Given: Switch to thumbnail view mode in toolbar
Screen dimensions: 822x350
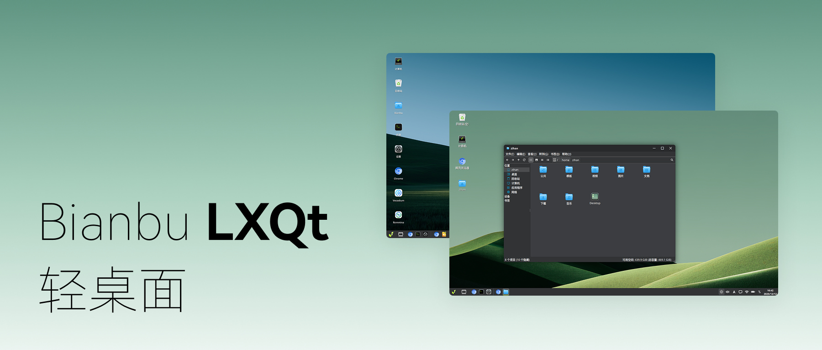Looking at the screenshot, I should tap(537, 160).
